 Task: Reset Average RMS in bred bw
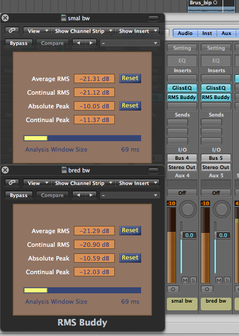[130, 230]
